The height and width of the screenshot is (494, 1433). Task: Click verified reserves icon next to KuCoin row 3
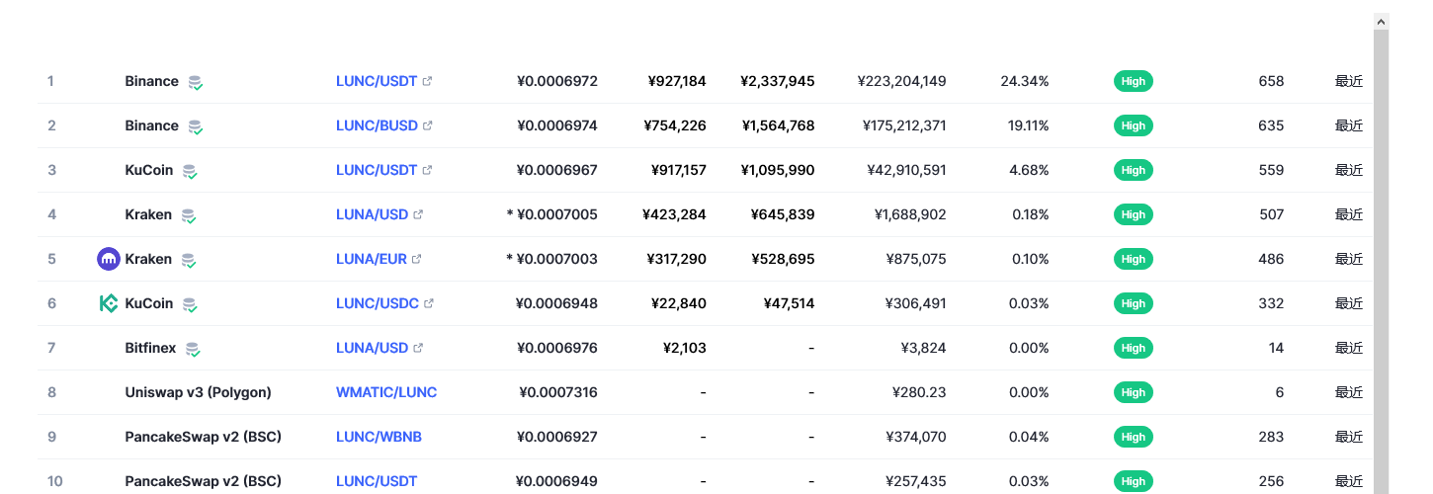[190, 171]
